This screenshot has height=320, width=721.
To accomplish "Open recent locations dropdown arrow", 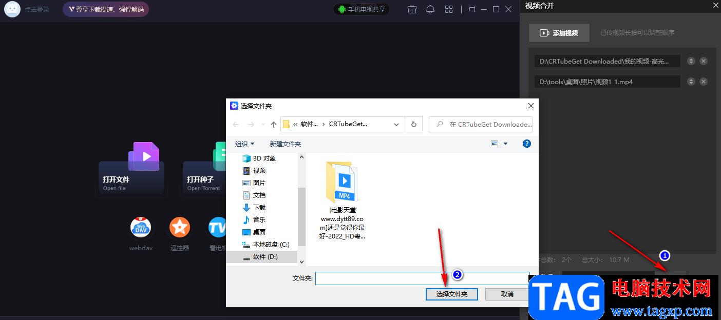I will pos(263,124).
